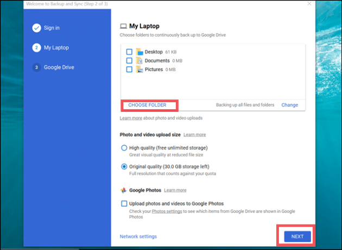Tick the Documents folder checkbox

tap(129, 60)
